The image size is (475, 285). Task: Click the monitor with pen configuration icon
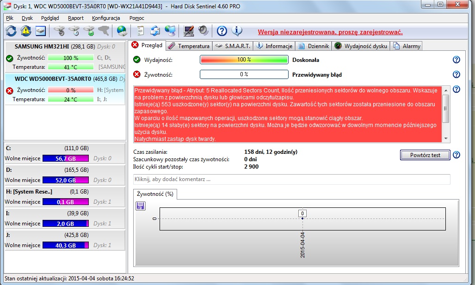[x=189, y=31]
